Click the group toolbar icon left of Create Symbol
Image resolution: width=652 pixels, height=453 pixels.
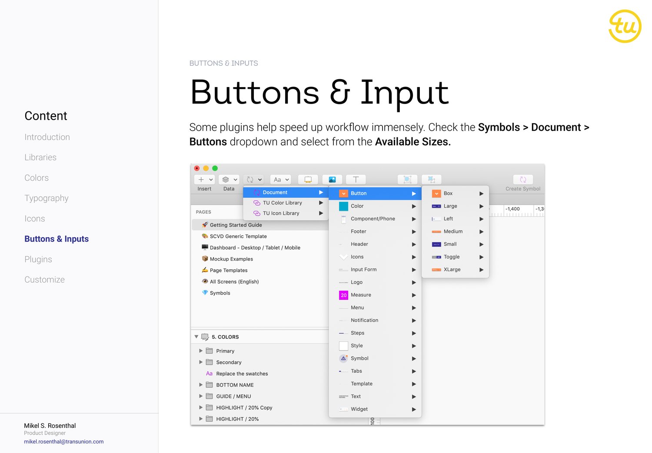coord(407,179)
